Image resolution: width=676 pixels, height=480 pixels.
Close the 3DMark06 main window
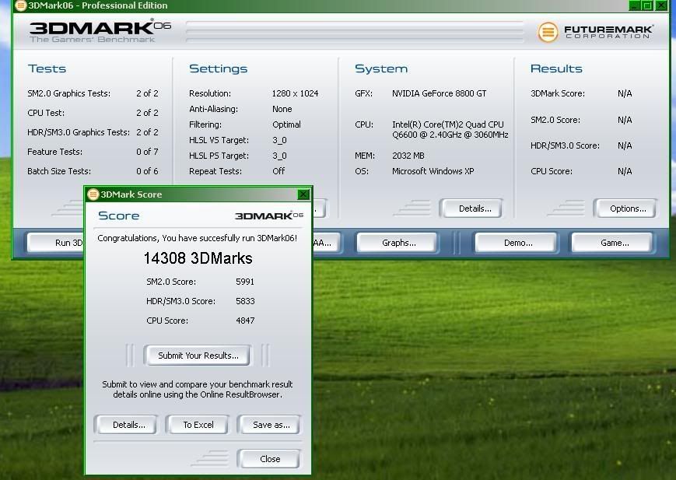pos(661,5)
